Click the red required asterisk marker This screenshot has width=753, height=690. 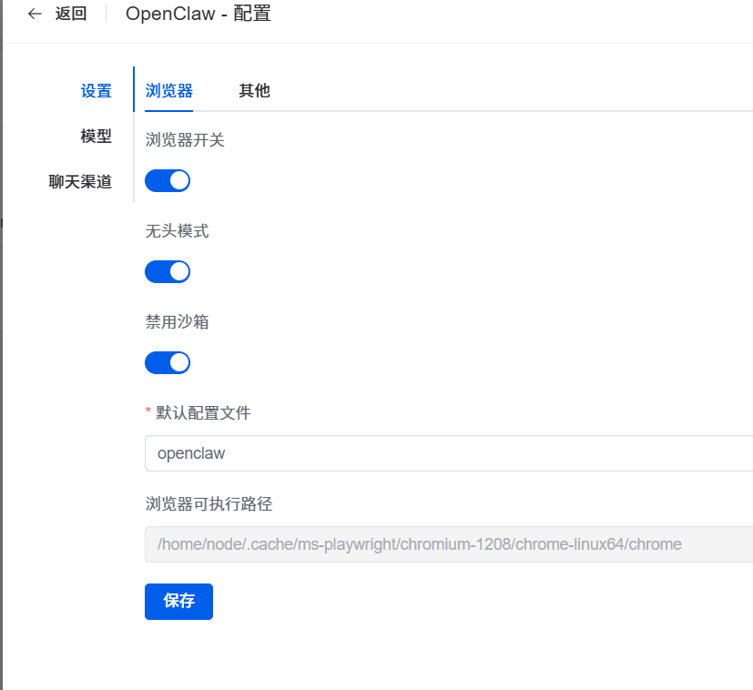pos(148,413)
